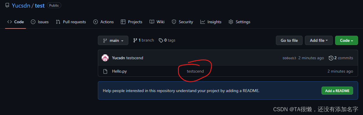
Task: Click the 2 minutes ago on Hello.py row
Action: click(x=340, y=71)
